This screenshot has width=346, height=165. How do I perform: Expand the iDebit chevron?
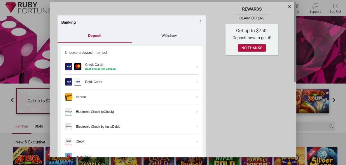click(x=197, y=141)
